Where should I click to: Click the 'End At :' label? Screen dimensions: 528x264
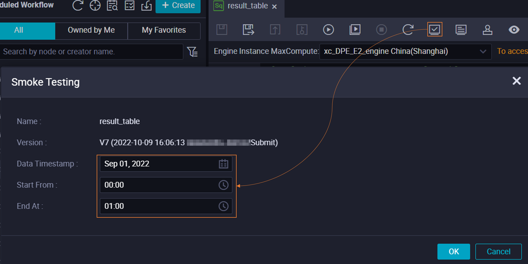[30, 206]
